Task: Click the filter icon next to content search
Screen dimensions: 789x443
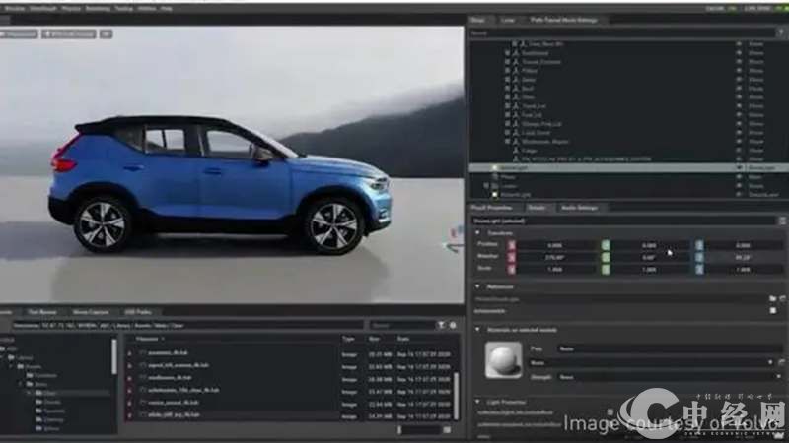Action: pos(441,324)
